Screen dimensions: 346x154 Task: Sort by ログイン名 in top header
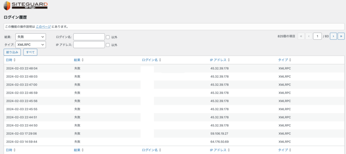(x=150, y=60)
